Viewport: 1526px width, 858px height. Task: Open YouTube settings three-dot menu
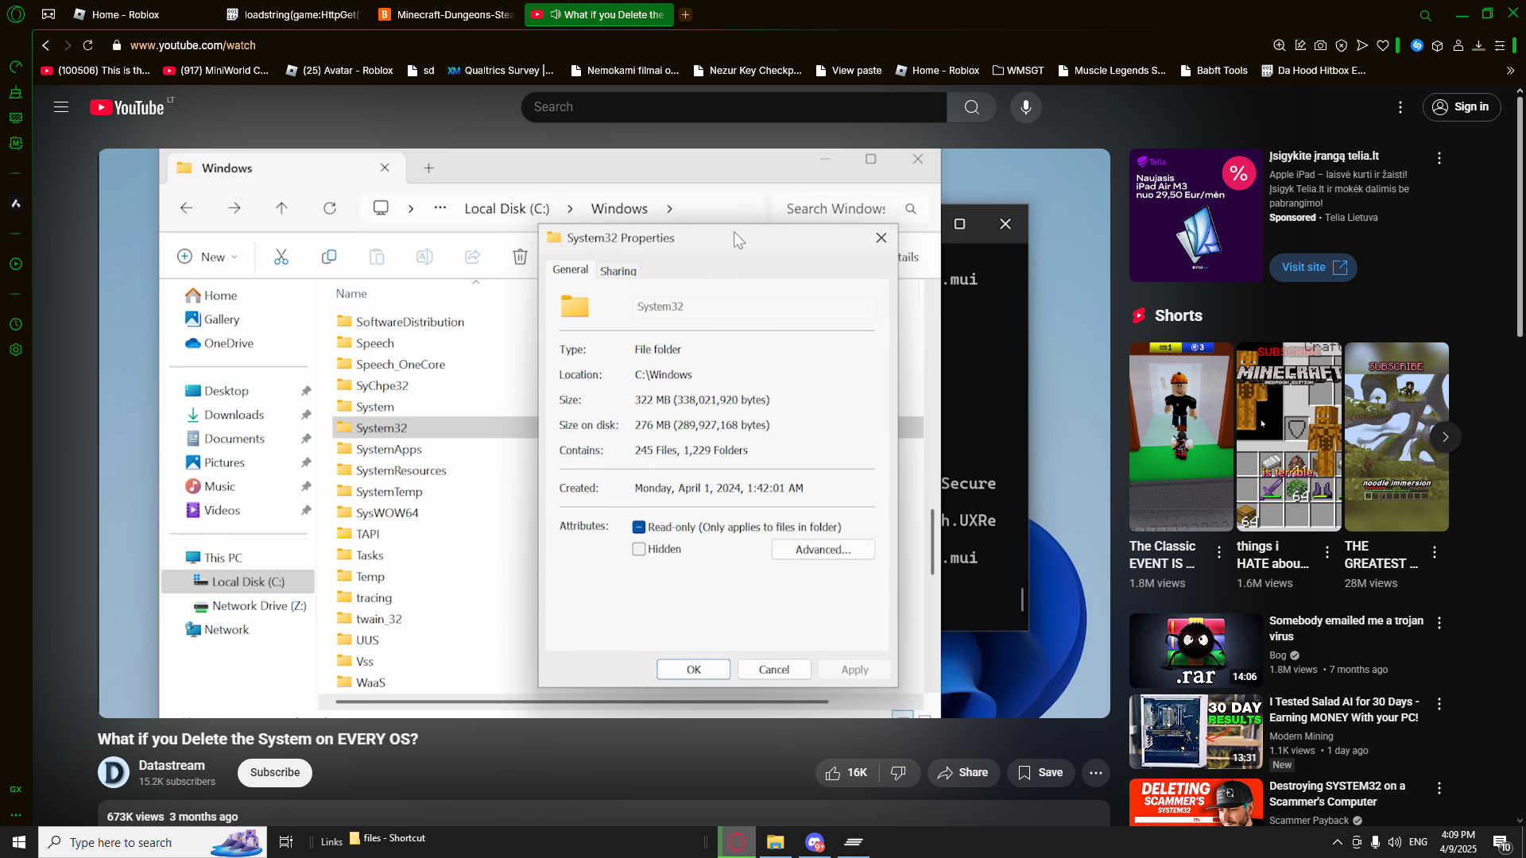(x=1400, y=107)
